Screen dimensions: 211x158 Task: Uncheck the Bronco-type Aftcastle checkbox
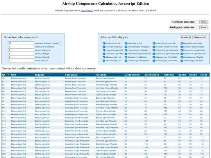click(182, 43)
